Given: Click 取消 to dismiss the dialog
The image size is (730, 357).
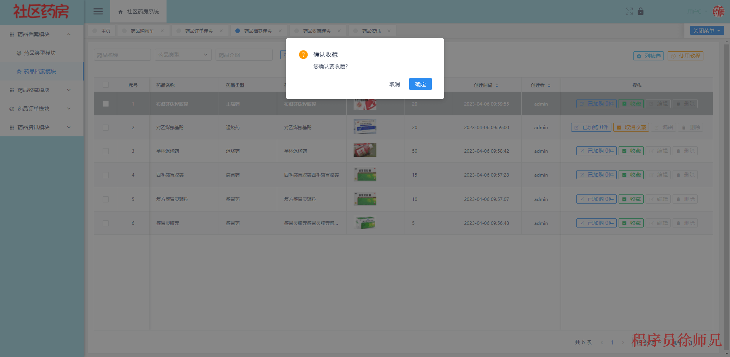Looking at the screenshot, I should tap(395, 84).
